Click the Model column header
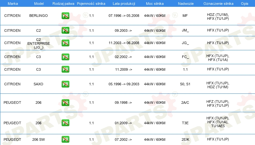The width and height of the screenshot is (255, 145). (x=39, y=4)
